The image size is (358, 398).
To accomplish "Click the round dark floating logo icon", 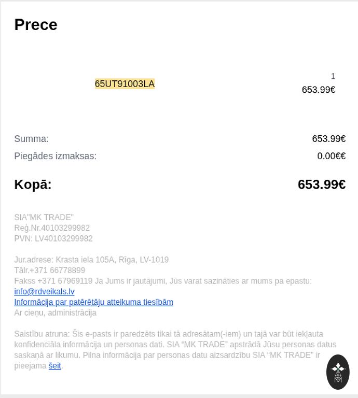I will click(338, 372).
